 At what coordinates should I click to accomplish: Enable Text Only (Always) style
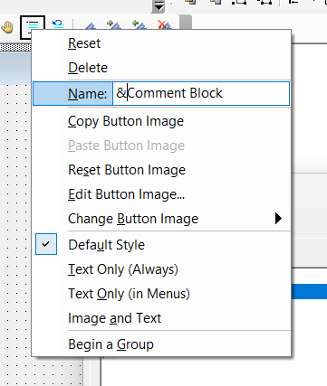click(x=161, y=269)
